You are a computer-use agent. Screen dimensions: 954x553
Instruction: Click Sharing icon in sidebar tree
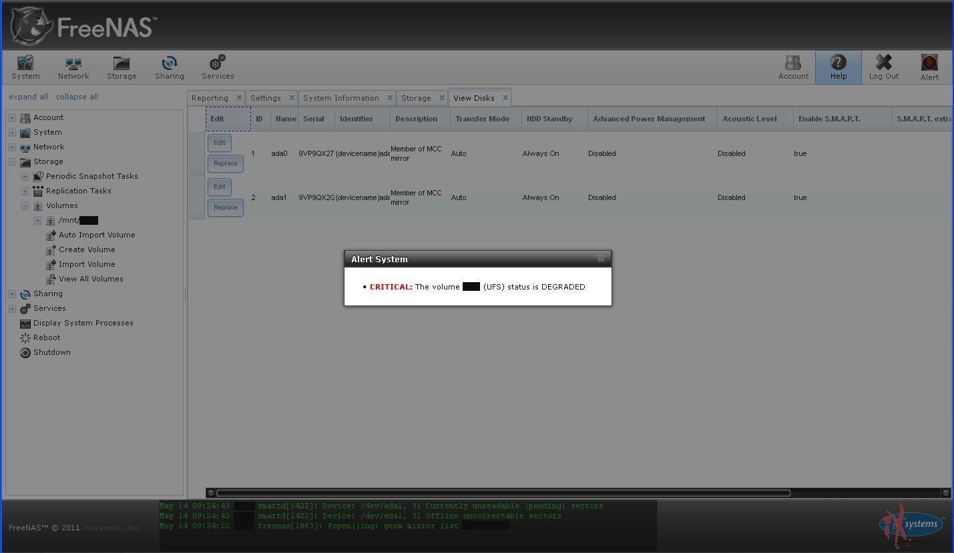point(25,294)
